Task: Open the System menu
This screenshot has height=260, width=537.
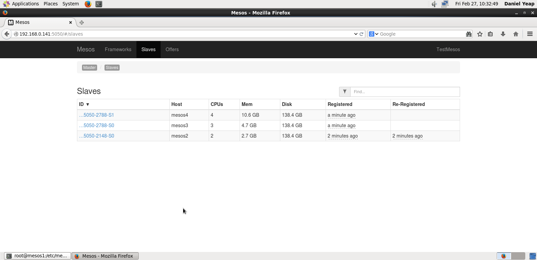Action: tap(71, 4)
